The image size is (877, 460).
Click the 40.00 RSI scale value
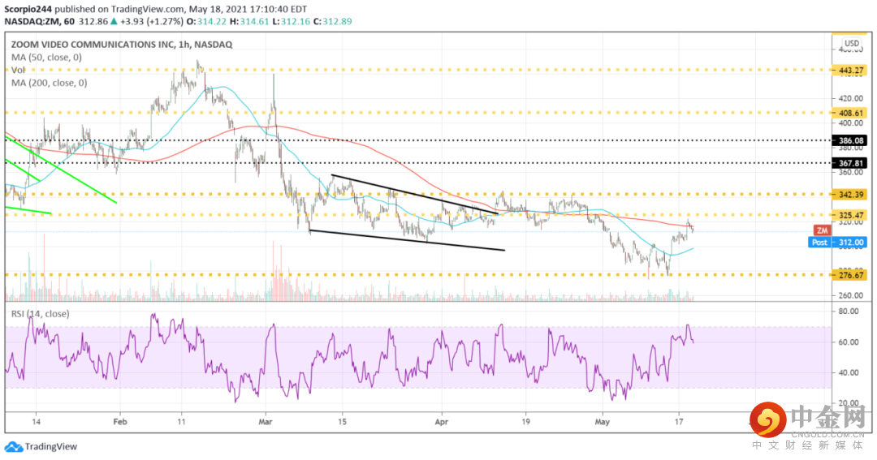[849, 372]
